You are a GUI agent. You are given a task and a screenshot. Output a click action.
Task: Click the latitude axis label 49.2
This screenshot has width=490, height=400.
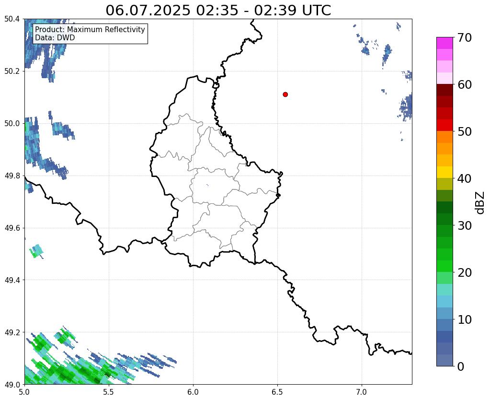pyautogui.click(x=12, y=332)
